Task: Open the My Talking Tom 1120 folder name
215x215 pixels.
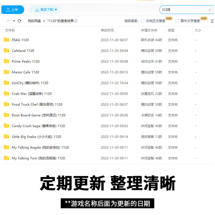Action: click(x=38, y=158)
